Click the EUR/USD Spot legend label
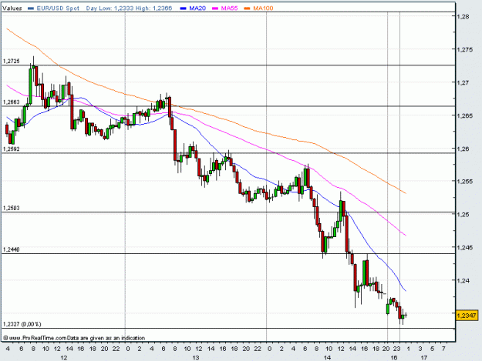482x361 pixels. click(58, 8)
